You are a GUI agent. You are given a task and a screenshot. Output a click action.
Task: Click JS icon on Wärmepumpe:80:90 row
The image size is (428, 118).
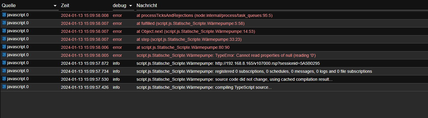click(x=4, y=47)
